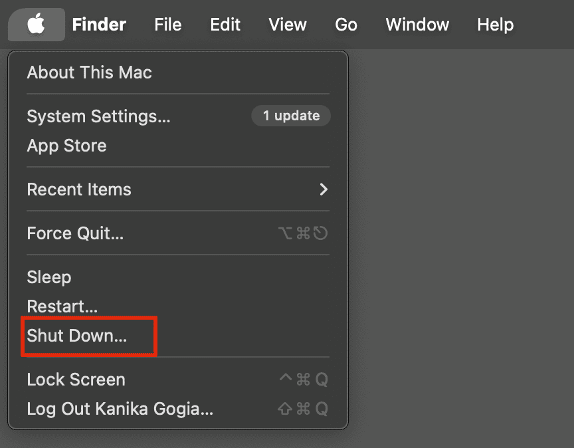
Task: Open the Window menu
Action: click(x=417, y=25)
